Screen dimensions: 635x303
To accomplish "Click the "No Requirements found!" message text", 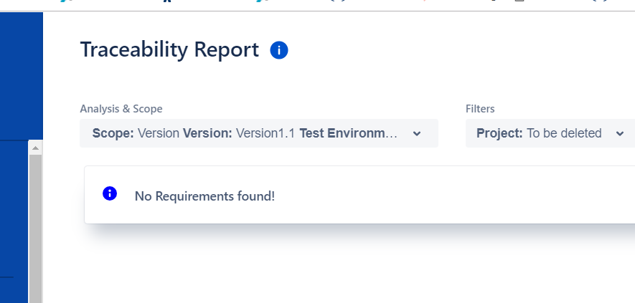I will (204, 196).
